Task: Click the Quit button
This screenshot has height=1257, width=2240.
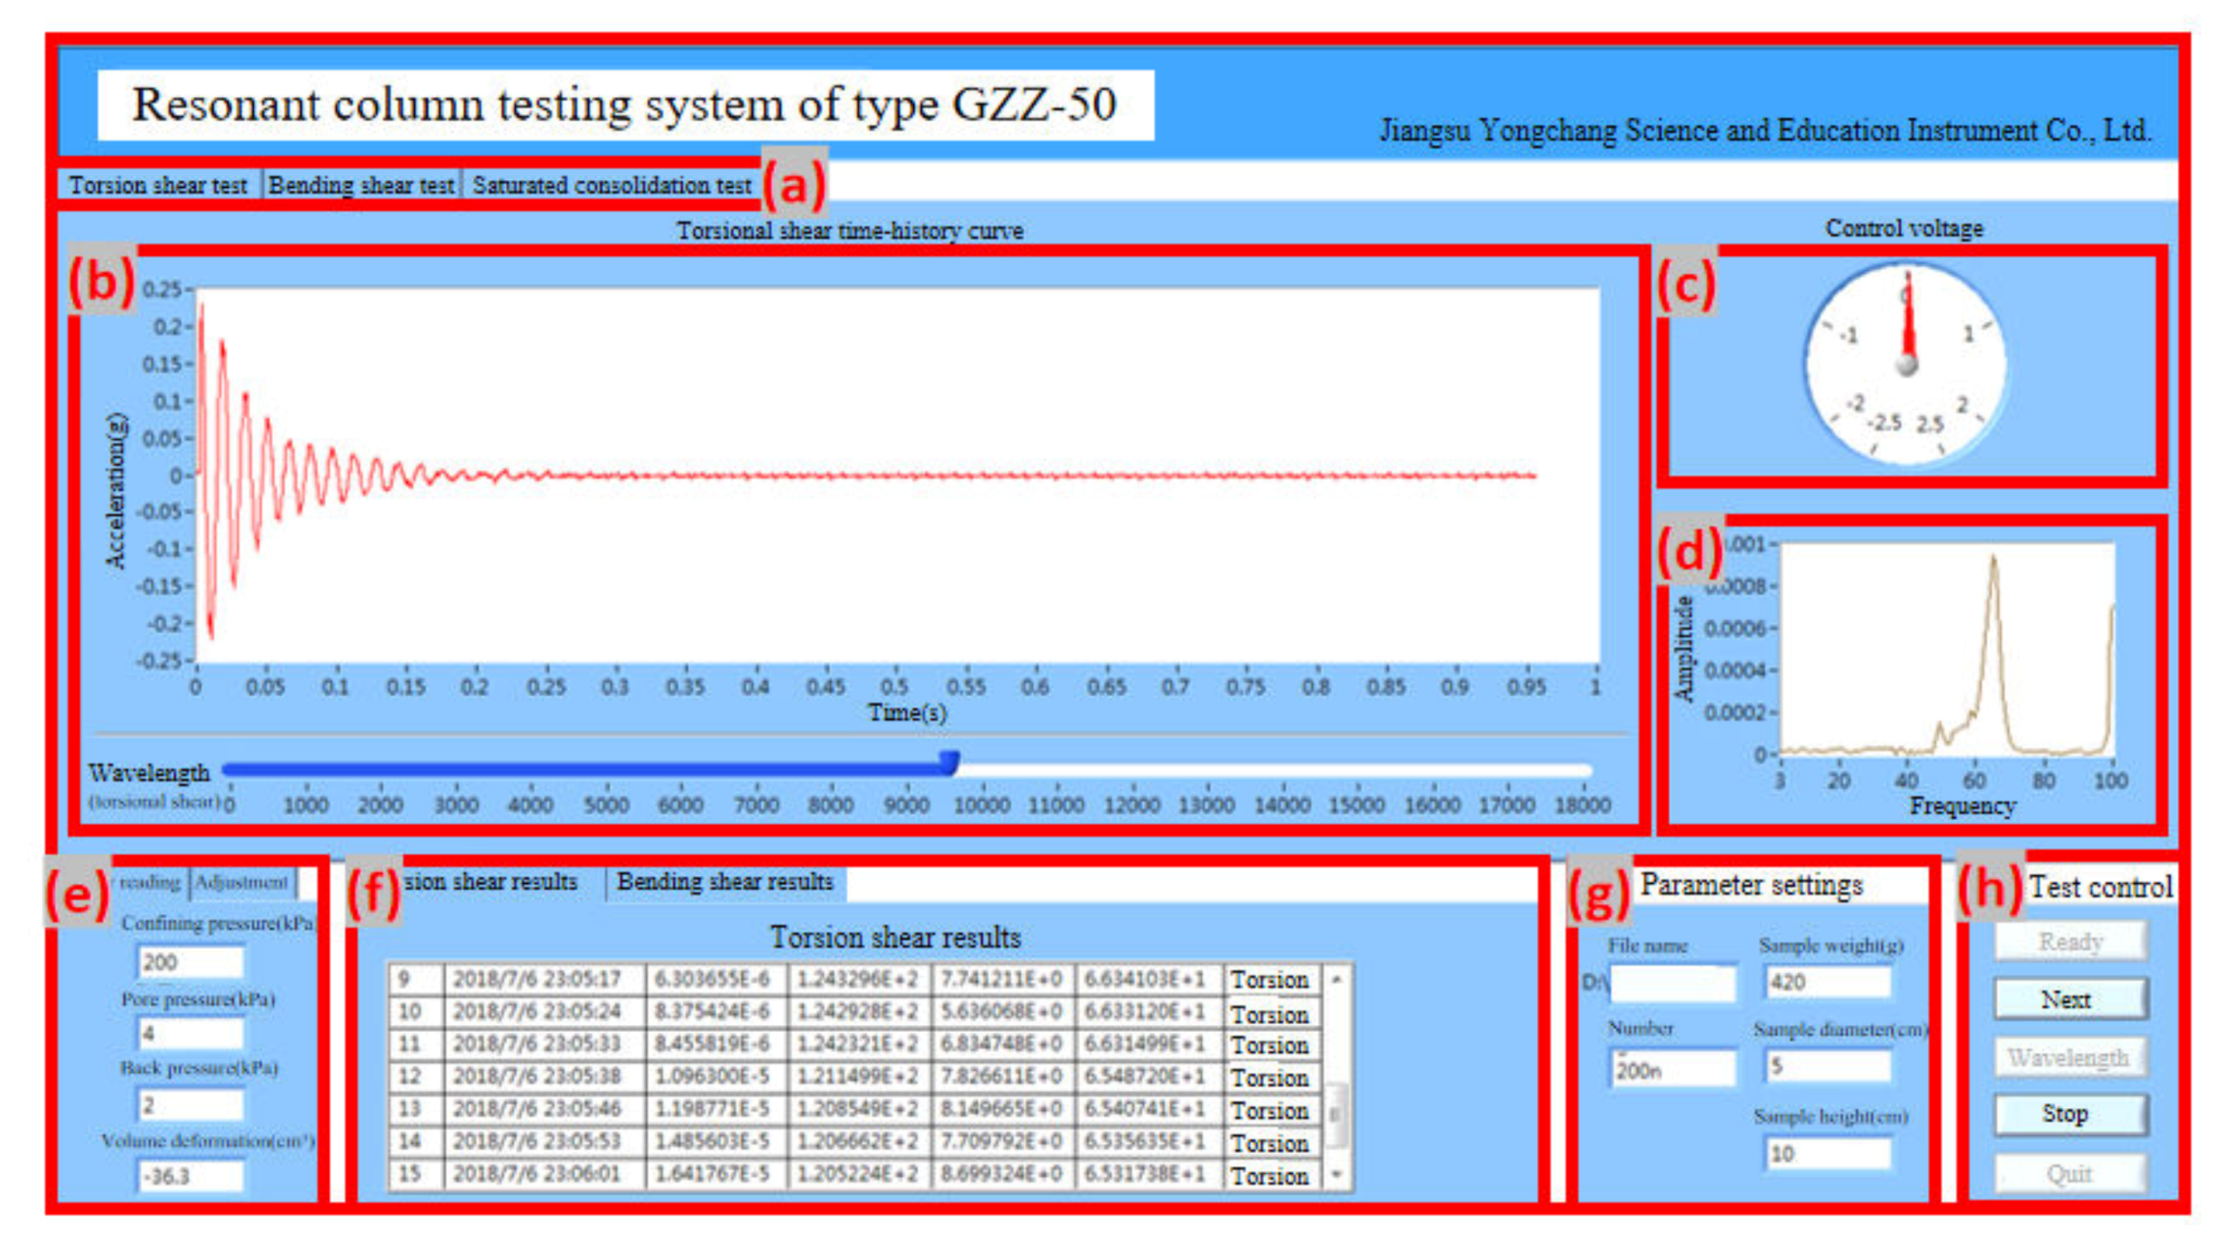Action: point(2069,1175)
